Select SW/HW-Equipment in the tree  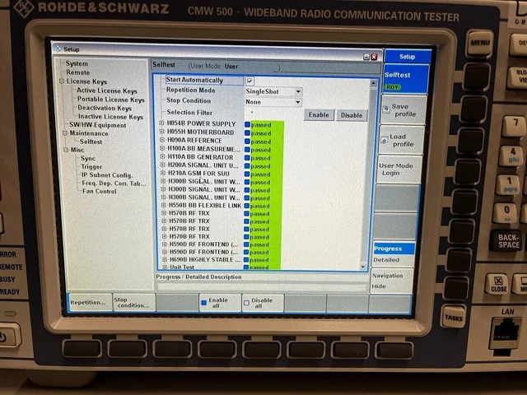click(x=97, y=125)
